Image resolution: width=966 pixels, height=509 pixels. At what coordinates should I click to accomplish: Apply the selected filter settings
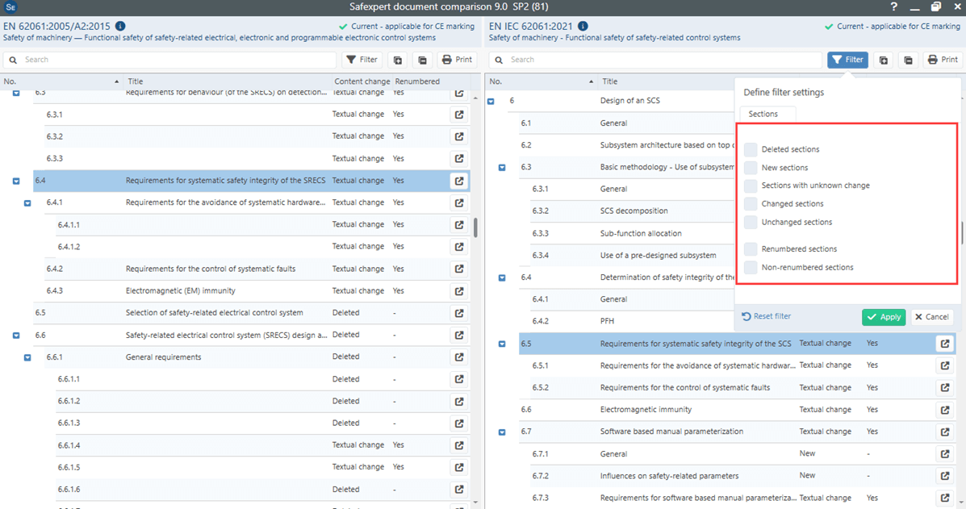(884, 316)
